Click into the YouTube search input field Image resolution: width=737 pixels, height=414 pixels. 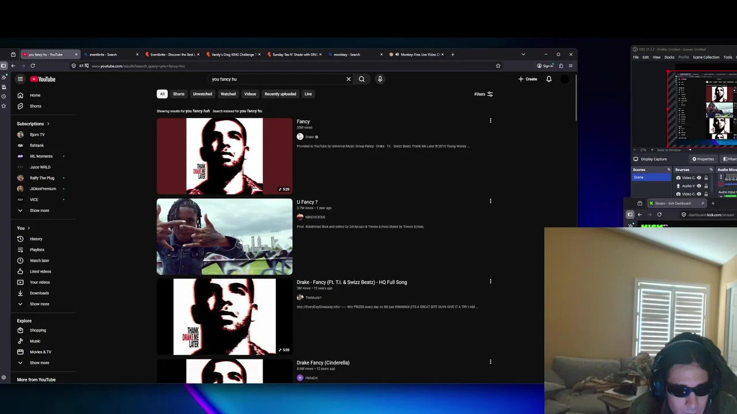(x=276, y=79)
